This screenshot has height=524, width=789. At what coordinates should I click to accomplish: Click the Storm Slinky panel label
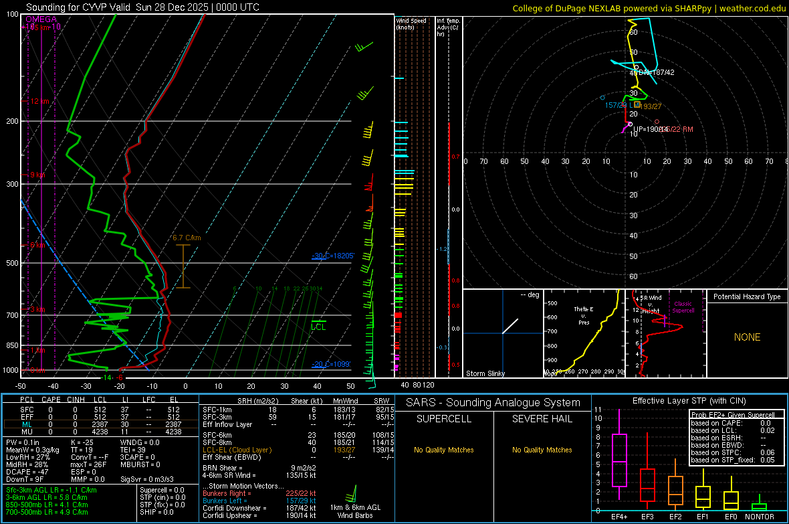coord(485,373)
